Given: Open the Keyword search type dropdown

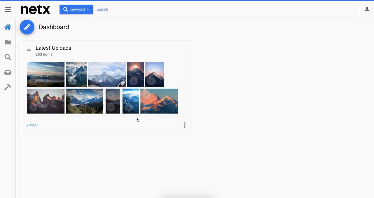Looking at the screenshot, I should (x=76, y=9).
